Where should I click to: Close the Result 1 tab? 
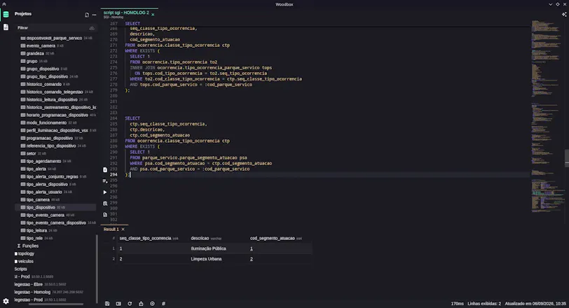click(x=123, y=230)
